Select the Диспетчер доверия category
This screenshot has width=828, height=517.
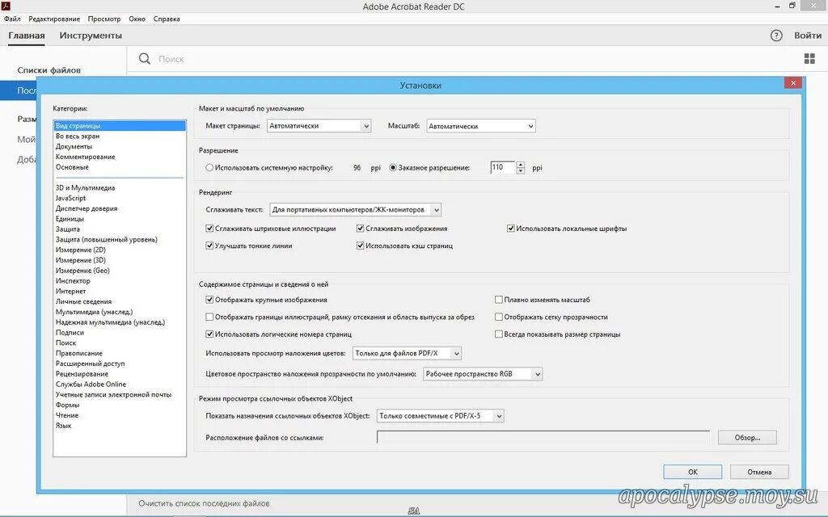click(x=87, y=208)
